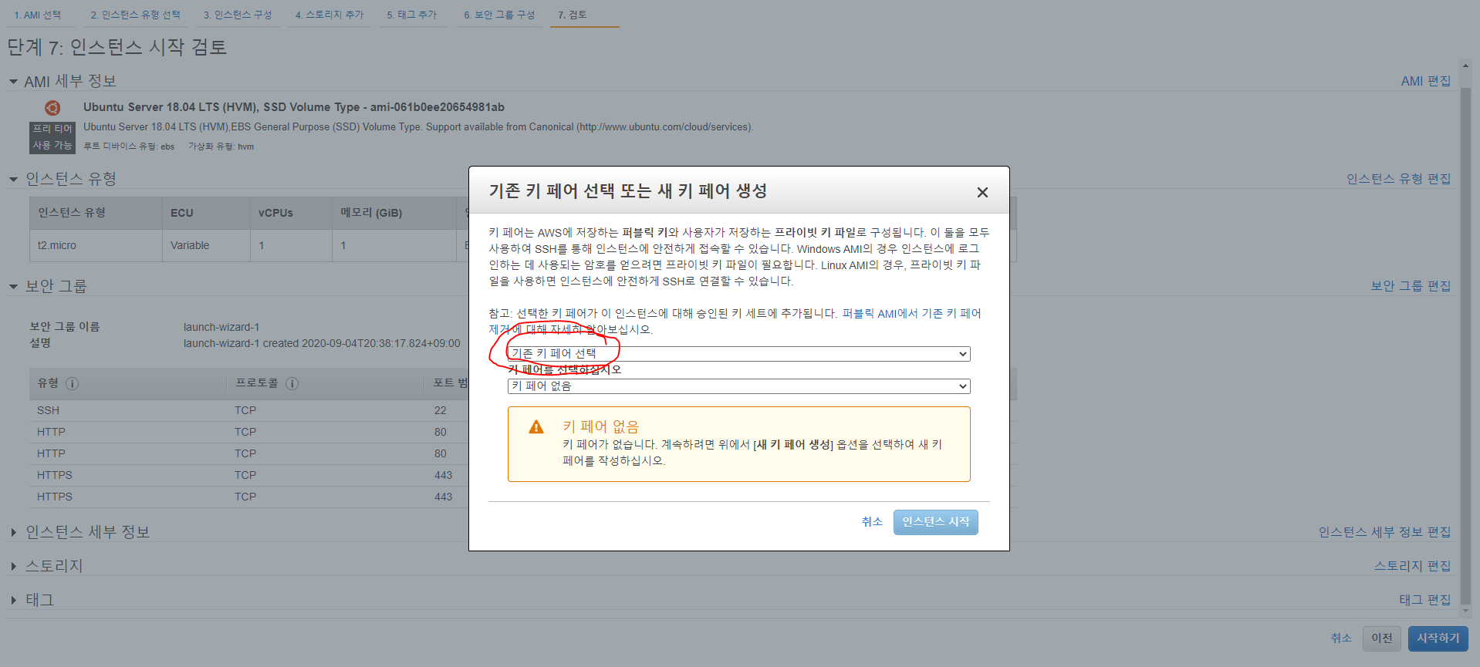
Task: Open the '기존 키 페어 선택' dropdown
Action: [738, 353]
